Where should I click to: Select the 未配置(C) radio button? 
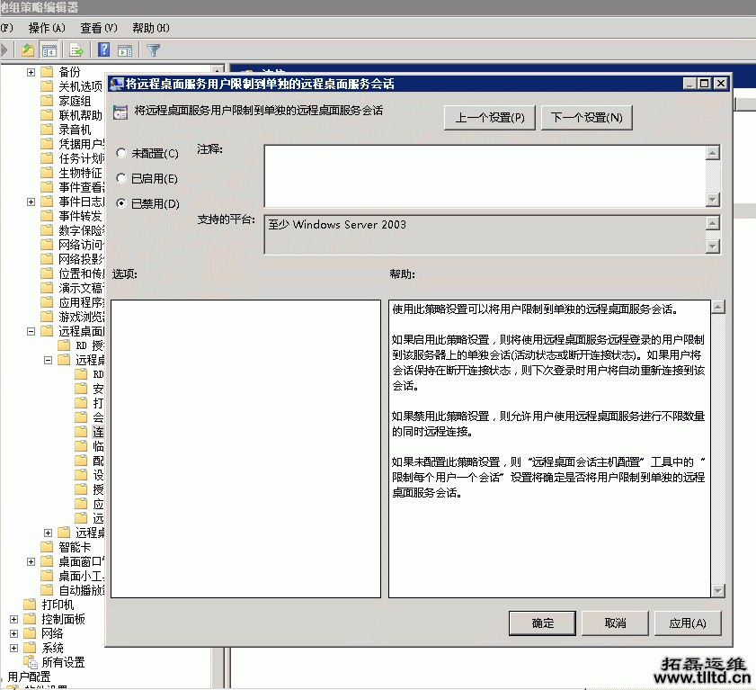click(x=121, y=154)
